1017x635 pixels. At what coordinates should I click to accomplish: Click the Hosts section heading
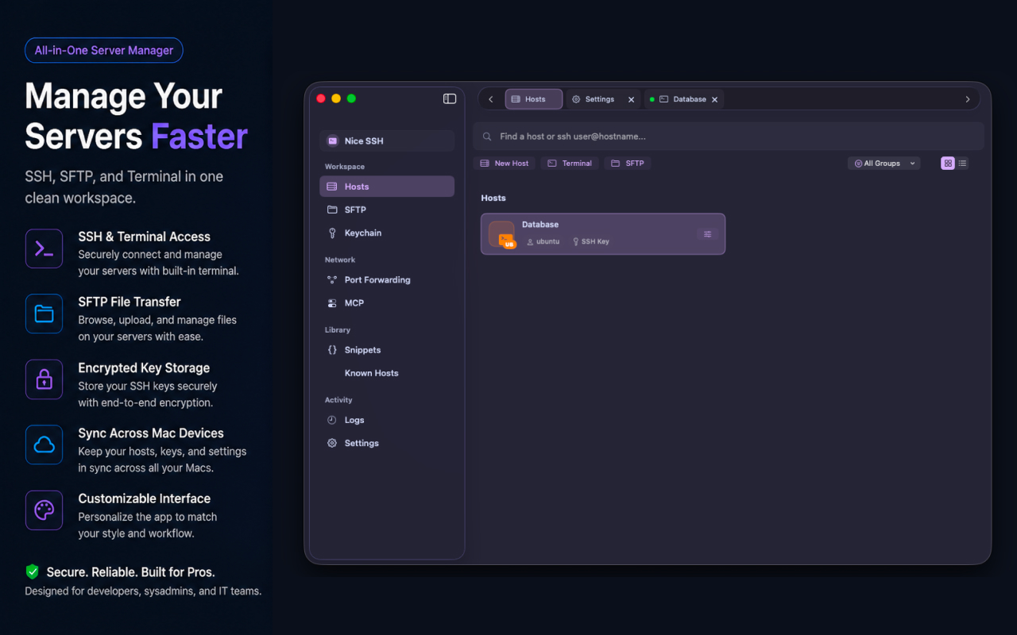[x=493, y=198]
